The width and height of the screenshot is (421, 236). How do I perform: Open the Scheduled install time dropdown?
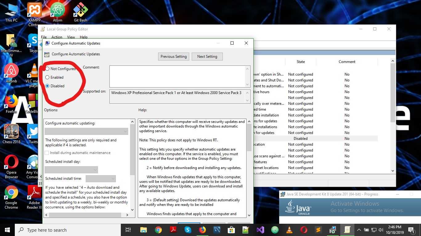point(101,179)
